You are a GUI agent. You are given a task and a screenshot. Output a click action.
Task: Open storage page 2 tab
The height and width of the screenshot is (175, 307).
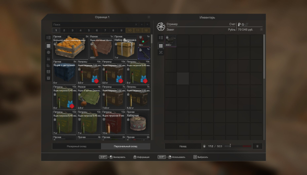[64, 31]
